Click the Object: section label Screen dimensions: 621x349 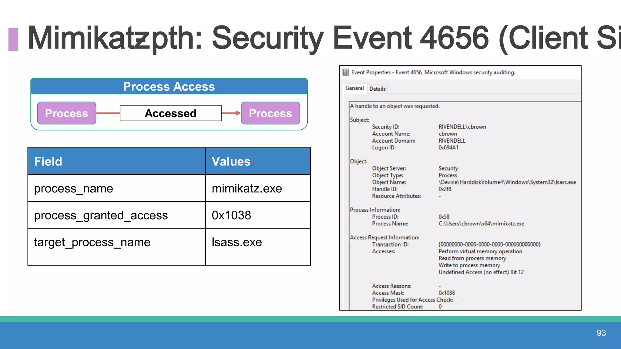(x=359, y=161)
